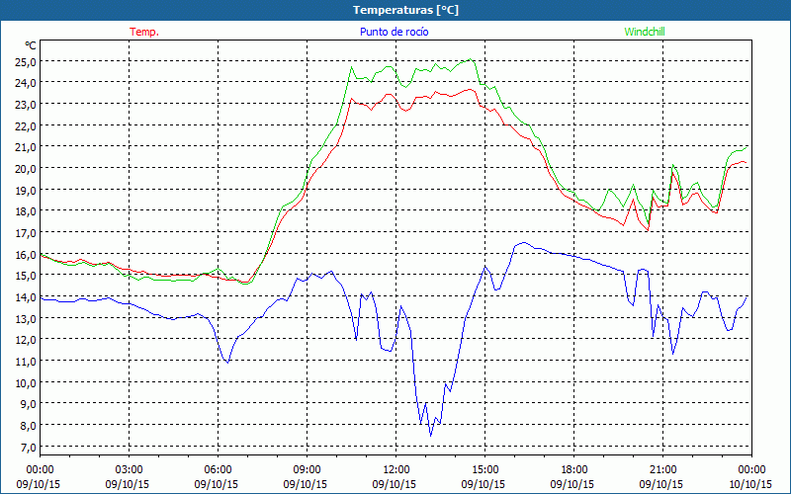Click the '06:00' time axis label
Viewport: 791px width, 494px height.
click(x=218, y=470)
